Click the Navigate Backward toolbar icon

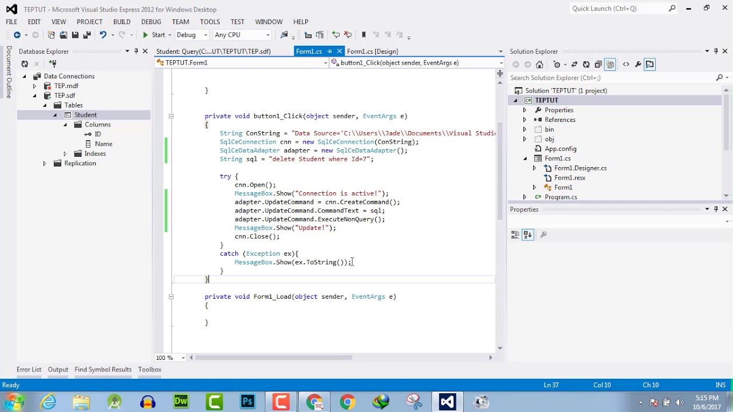click(17, 35)
